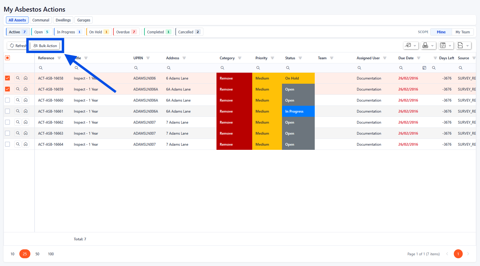This screenshot has width=480, height=266.
Task: Select the Communal assets tab
Action: pyautogui.click(x=41, y=20)
